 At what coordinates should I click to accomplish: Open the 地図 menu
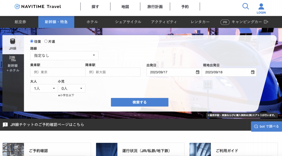[x=125, y=7]
